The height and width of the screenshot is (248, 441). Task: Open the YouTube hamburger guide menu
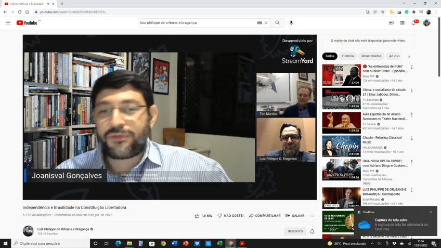[8, 23]
